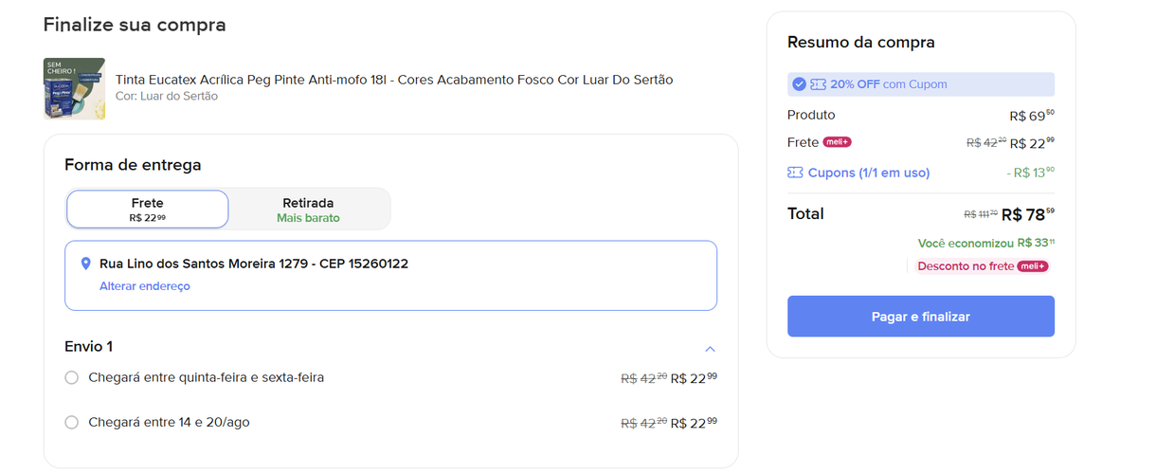Select delivery between quinta-feira and sexta-feira
Viewport: 1156px width, 474px height.
(x=71, y=377)
